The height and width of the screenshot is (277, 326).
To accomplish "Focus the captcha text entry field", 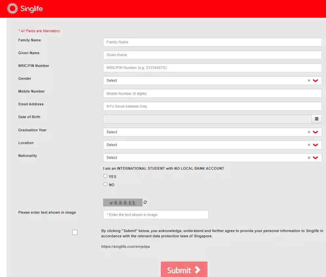I will click(156, 215).
